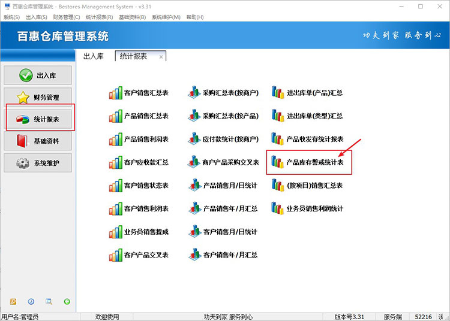
Task: Click the 统计报表 sidebar button
Action: click(38, 119)
